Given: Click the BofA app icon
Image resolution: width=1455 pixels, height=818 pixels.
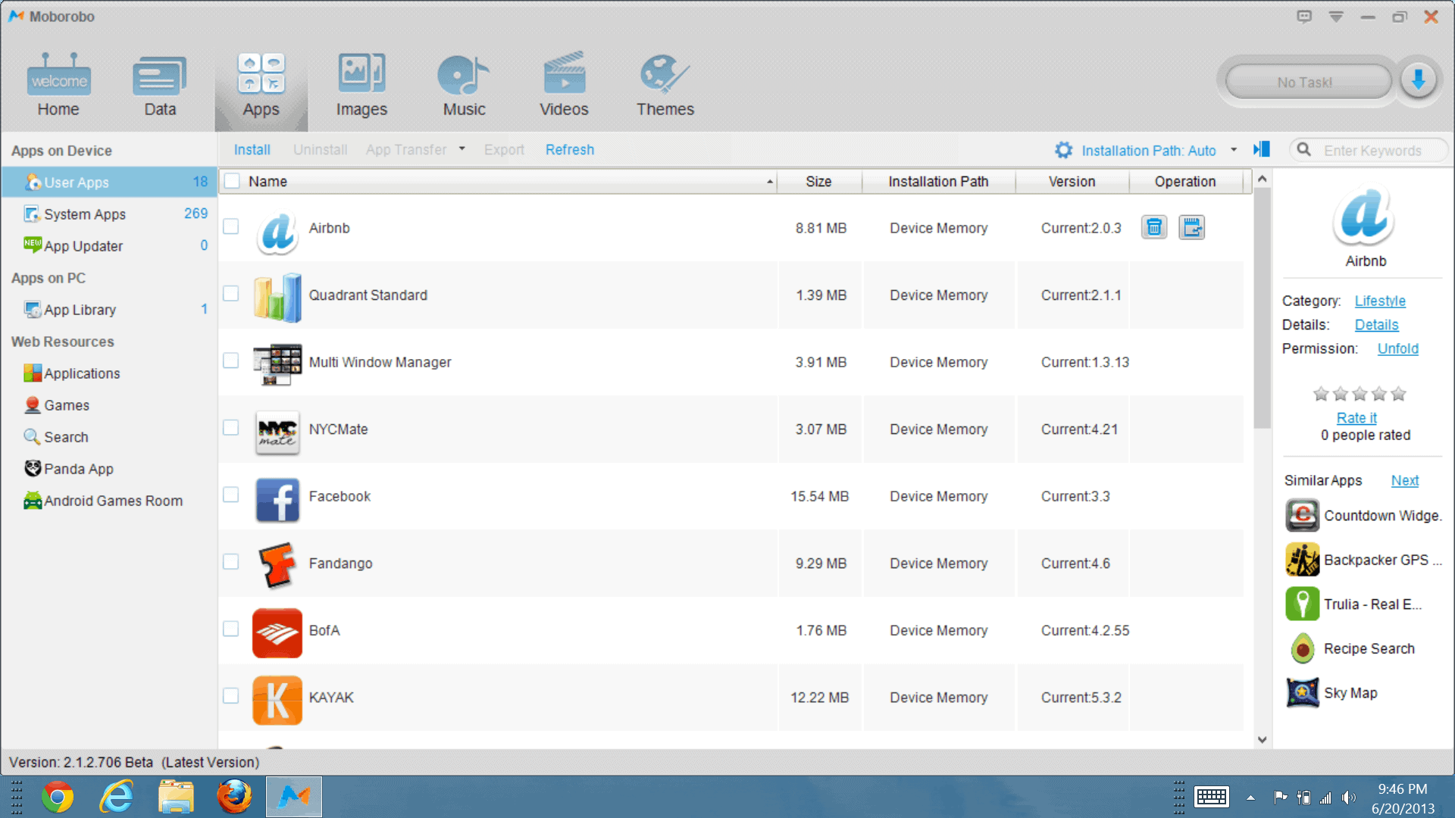Looking at the screenshot, I should [277, 632].
